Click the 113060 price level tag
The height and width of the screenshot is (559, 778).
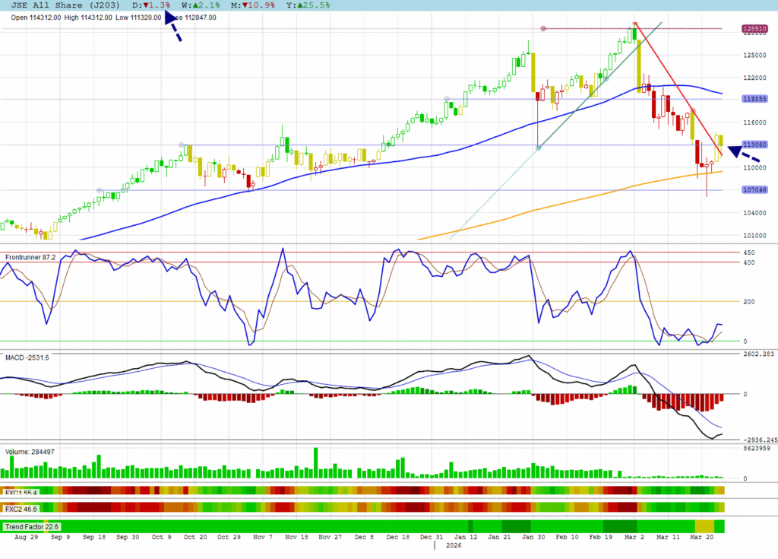(754, 145)
